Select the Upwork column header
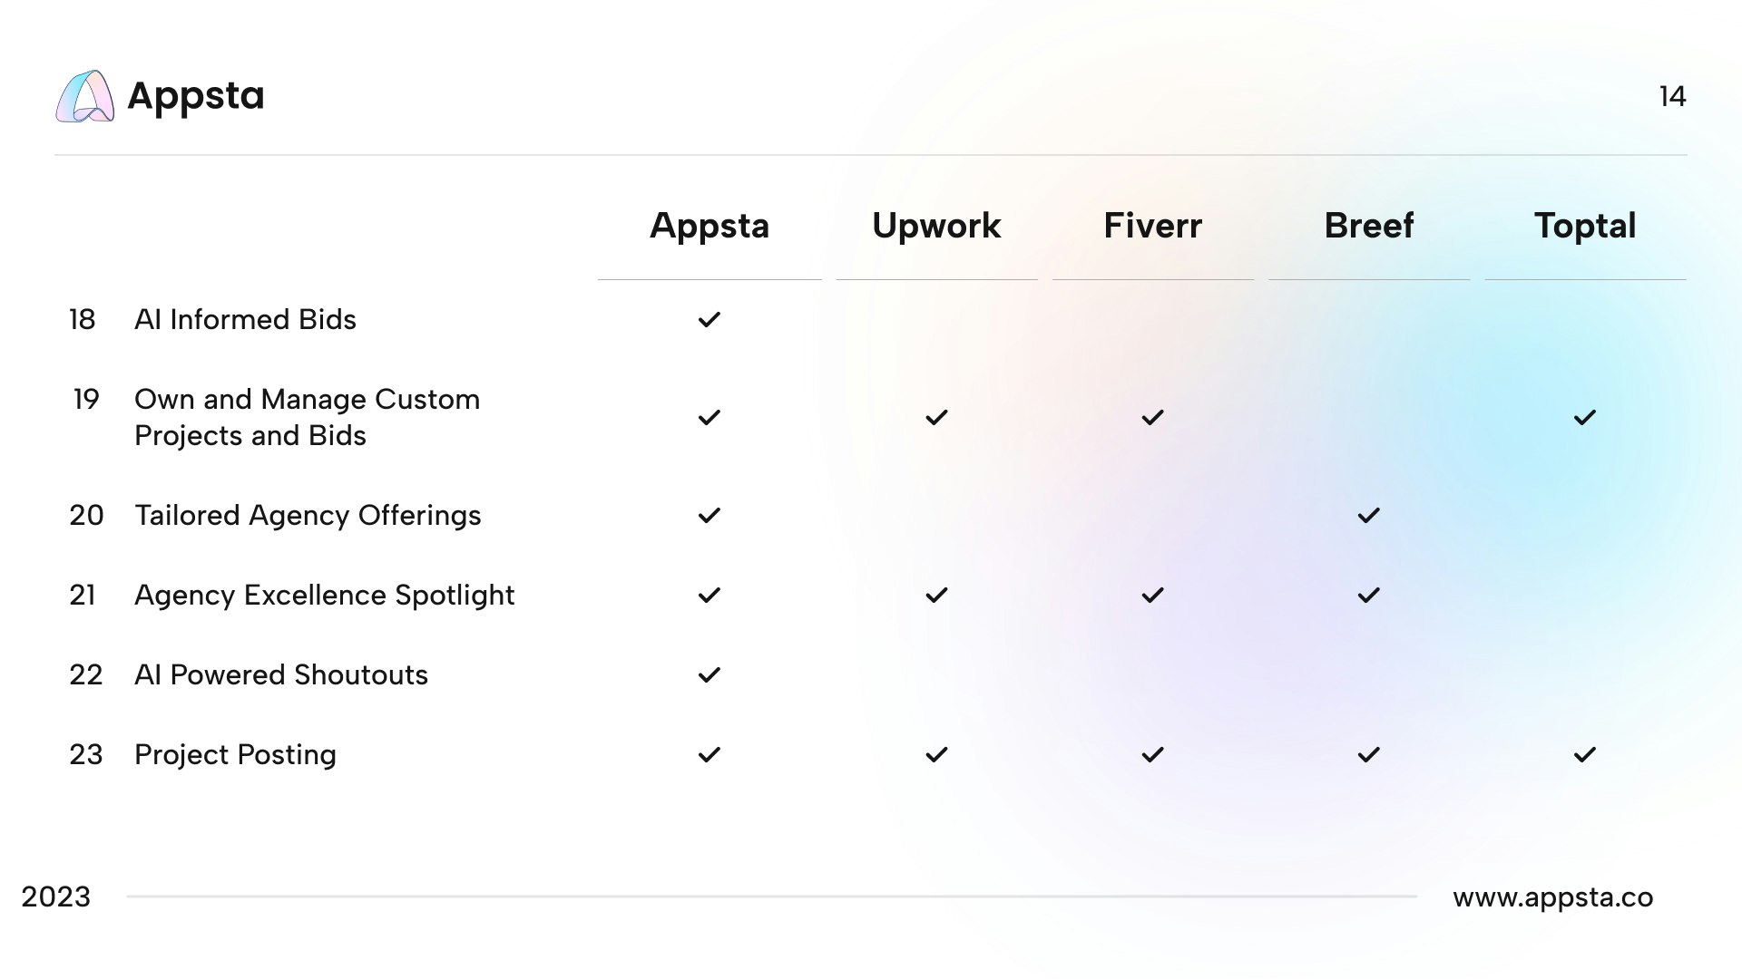Viewport: 1742px width, 979px height. click(x=936, y=226)
